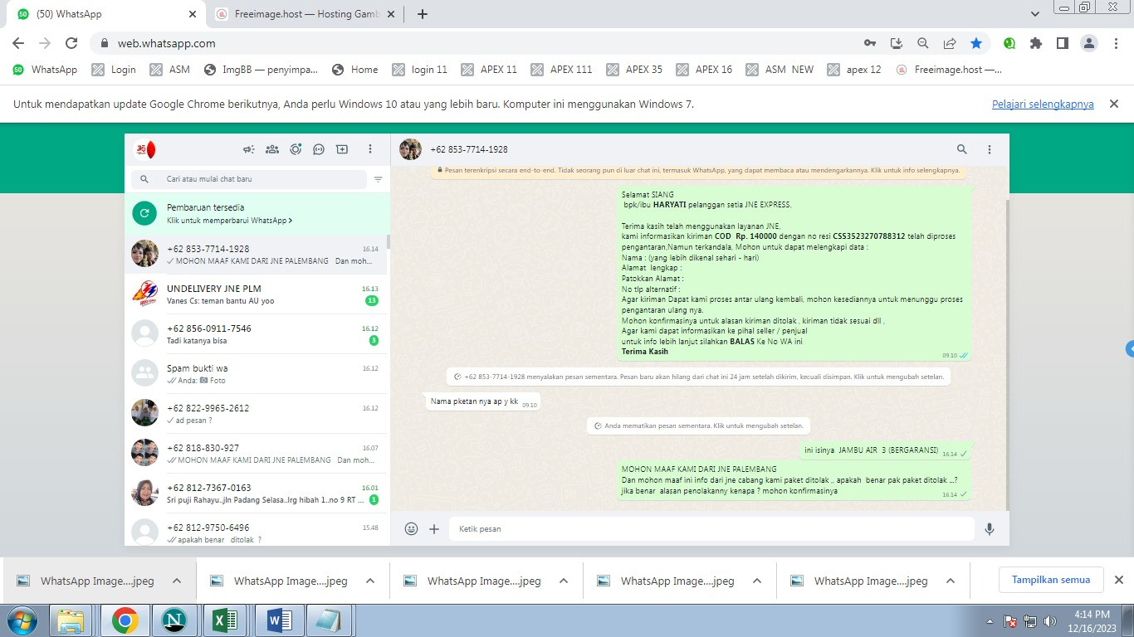Click Klik untuk memperbarui WhatsApp
Screen dimensions: 1134x637
(229, 221)
